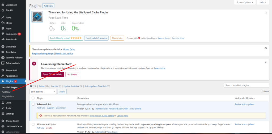
Task: Click the Essential Addons icon
Action: 3,58
